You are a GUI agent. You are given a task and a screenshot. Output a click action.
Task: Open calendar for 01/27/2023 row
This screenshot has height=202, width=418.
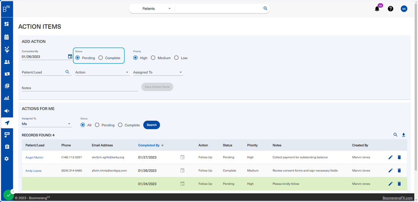tap(182, 157)
